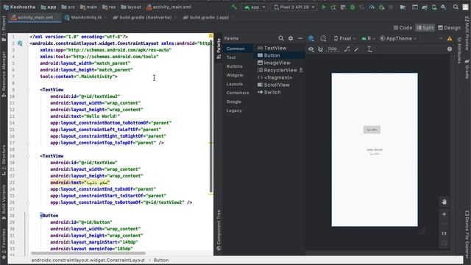The height and width of the screenshot is (265, 471).
Task: Select Legacy palette category
Action: pyautogui.click(x=234, y=110)
